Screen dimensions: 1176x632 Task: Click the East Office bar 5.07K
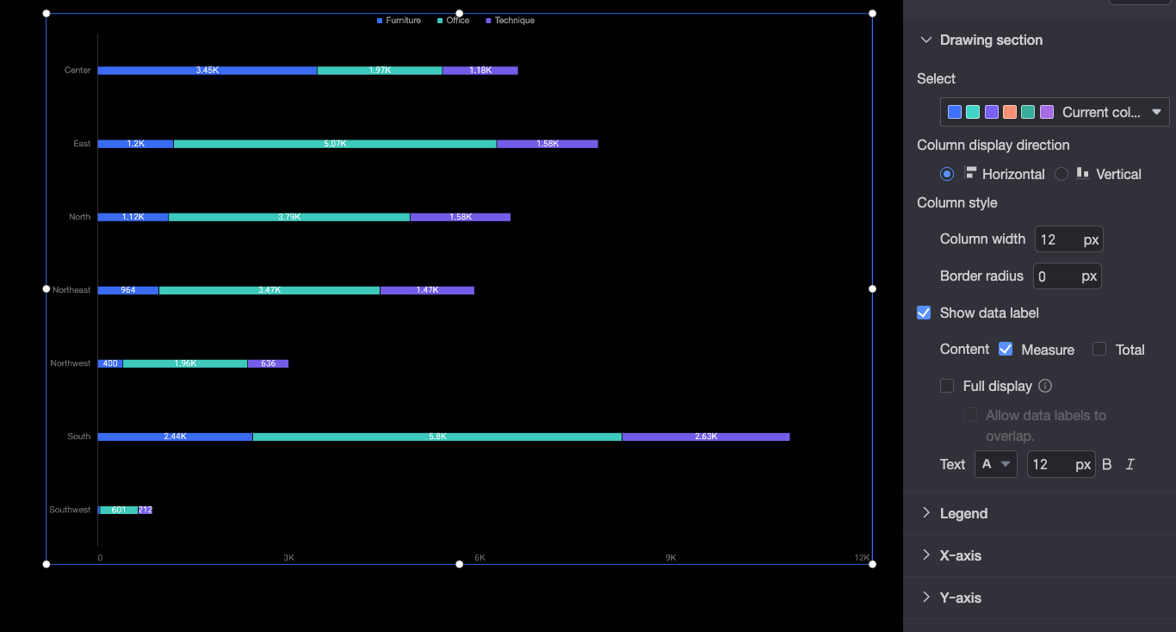[335, 144]
